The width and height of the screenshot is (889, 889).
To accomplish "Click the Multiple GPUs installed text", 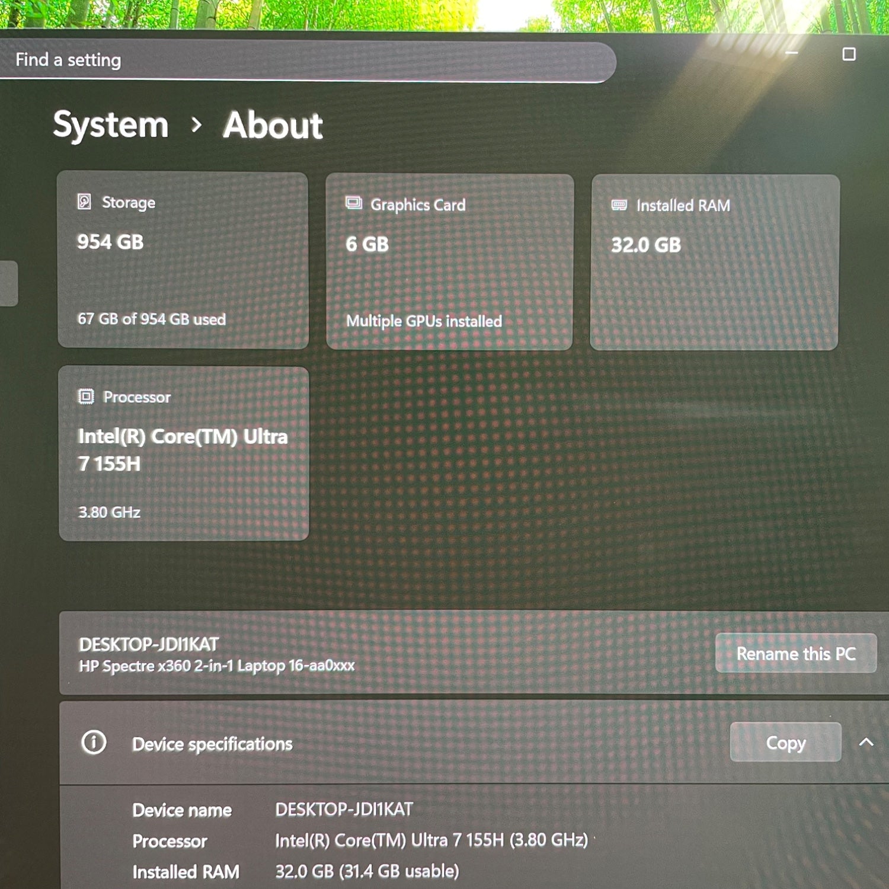I will pos(424,321).
